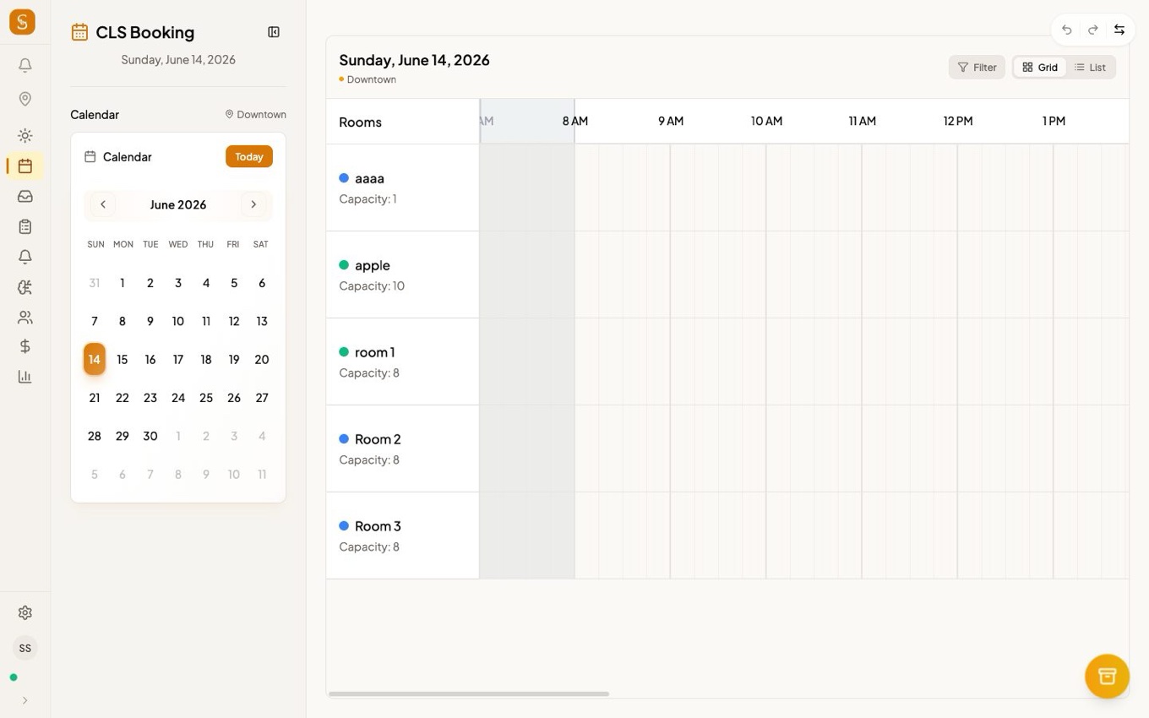Select June 14 in the mini calendar
This screenshot has width=1149, height=718.
pos(95,359)
